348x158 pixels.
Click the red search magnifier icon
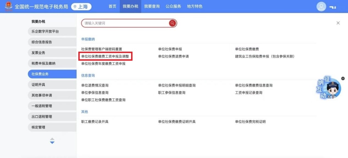(x=172, y=23)
